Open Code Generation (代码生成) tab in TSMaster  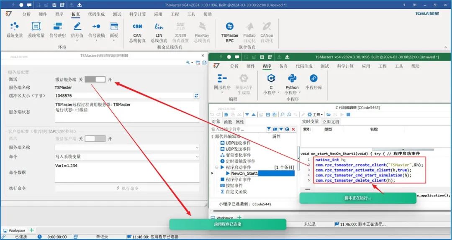[x=96, y=14]
